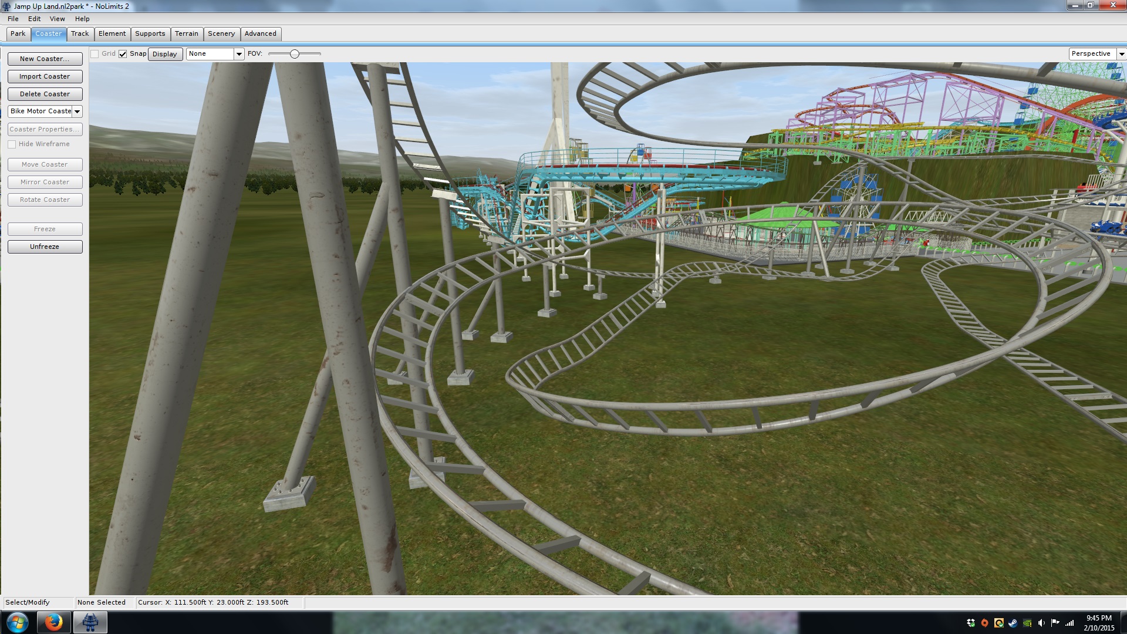Image resolution: width=1127 pixels, height=634 pixels.
Task: Click Steam icon in system tray
Action: coord(1013,623)
